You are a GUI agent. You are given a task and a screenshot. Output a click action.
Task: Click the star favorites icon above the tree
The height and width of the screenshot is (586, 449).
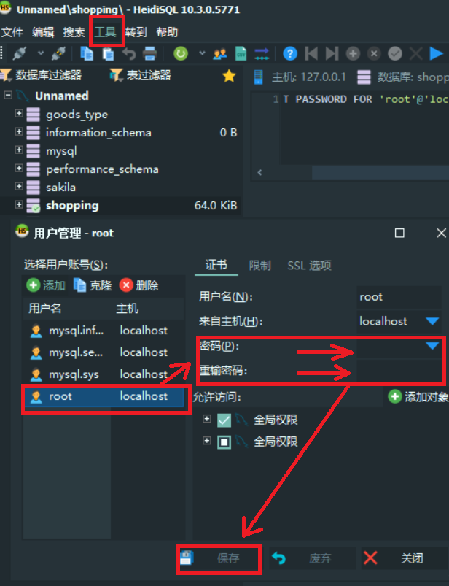click(229, 76)
